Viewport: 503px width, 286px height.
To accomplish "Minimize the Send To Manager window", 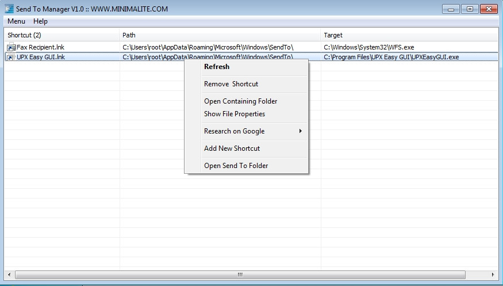I will tap(451, 9).
